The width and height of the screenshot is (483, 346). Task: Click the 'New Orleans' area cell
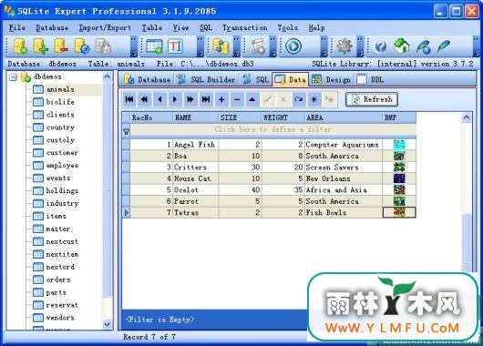(x=344, y=178)
